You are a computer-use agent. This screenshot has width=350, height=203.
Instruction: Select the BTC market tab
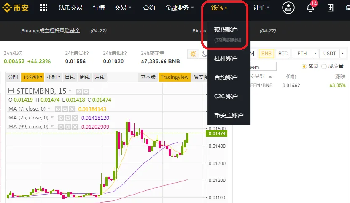[x=283, y=54]
